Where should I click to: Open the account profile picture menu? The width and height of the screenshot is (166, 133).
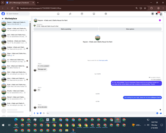pos(161,14)
